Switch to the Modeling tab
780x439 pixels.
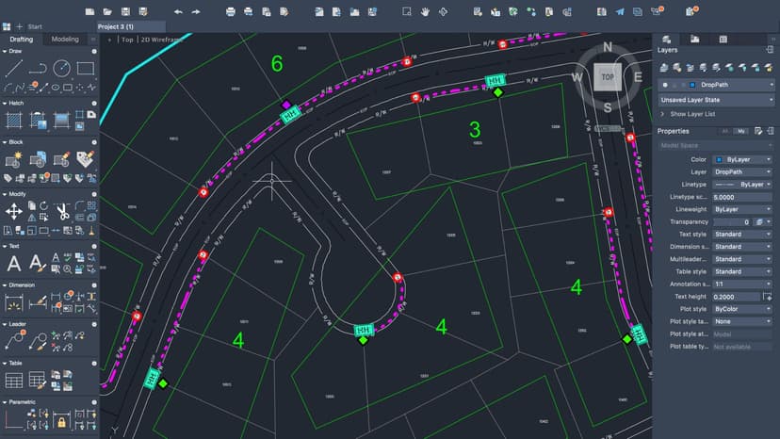[65, 40]
